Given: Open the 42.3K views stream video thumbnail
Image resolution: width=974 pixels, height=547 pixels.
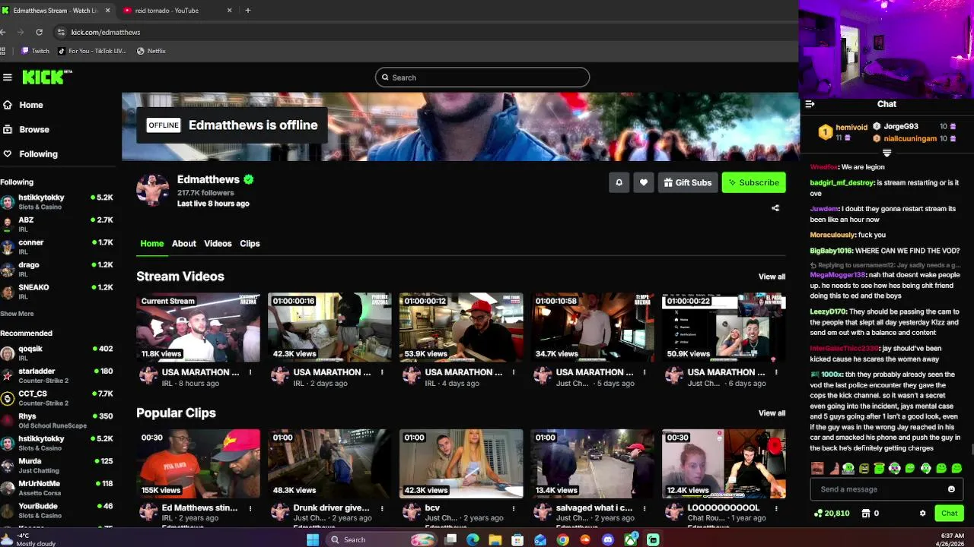Looking at the screenshot, I should point(329,327).
